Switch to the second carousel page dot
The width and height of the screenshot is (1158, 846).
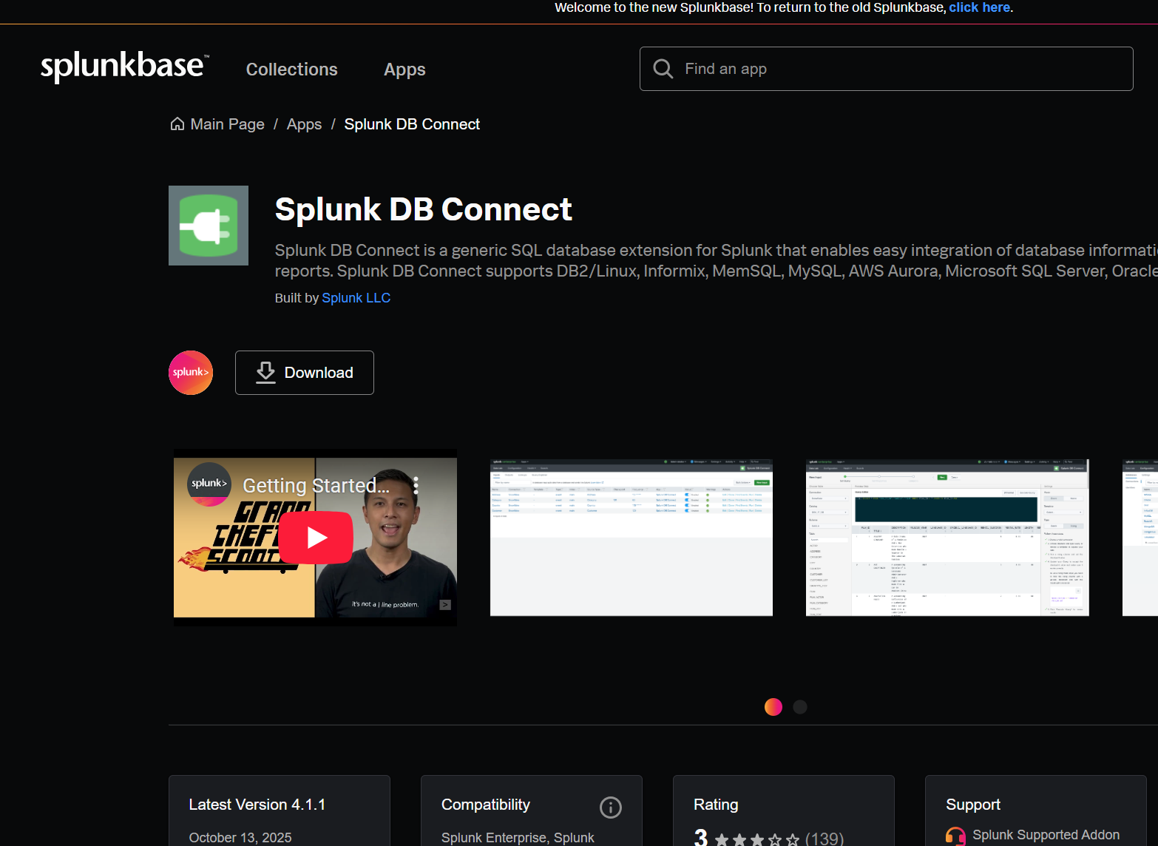[x=800, y=707]
